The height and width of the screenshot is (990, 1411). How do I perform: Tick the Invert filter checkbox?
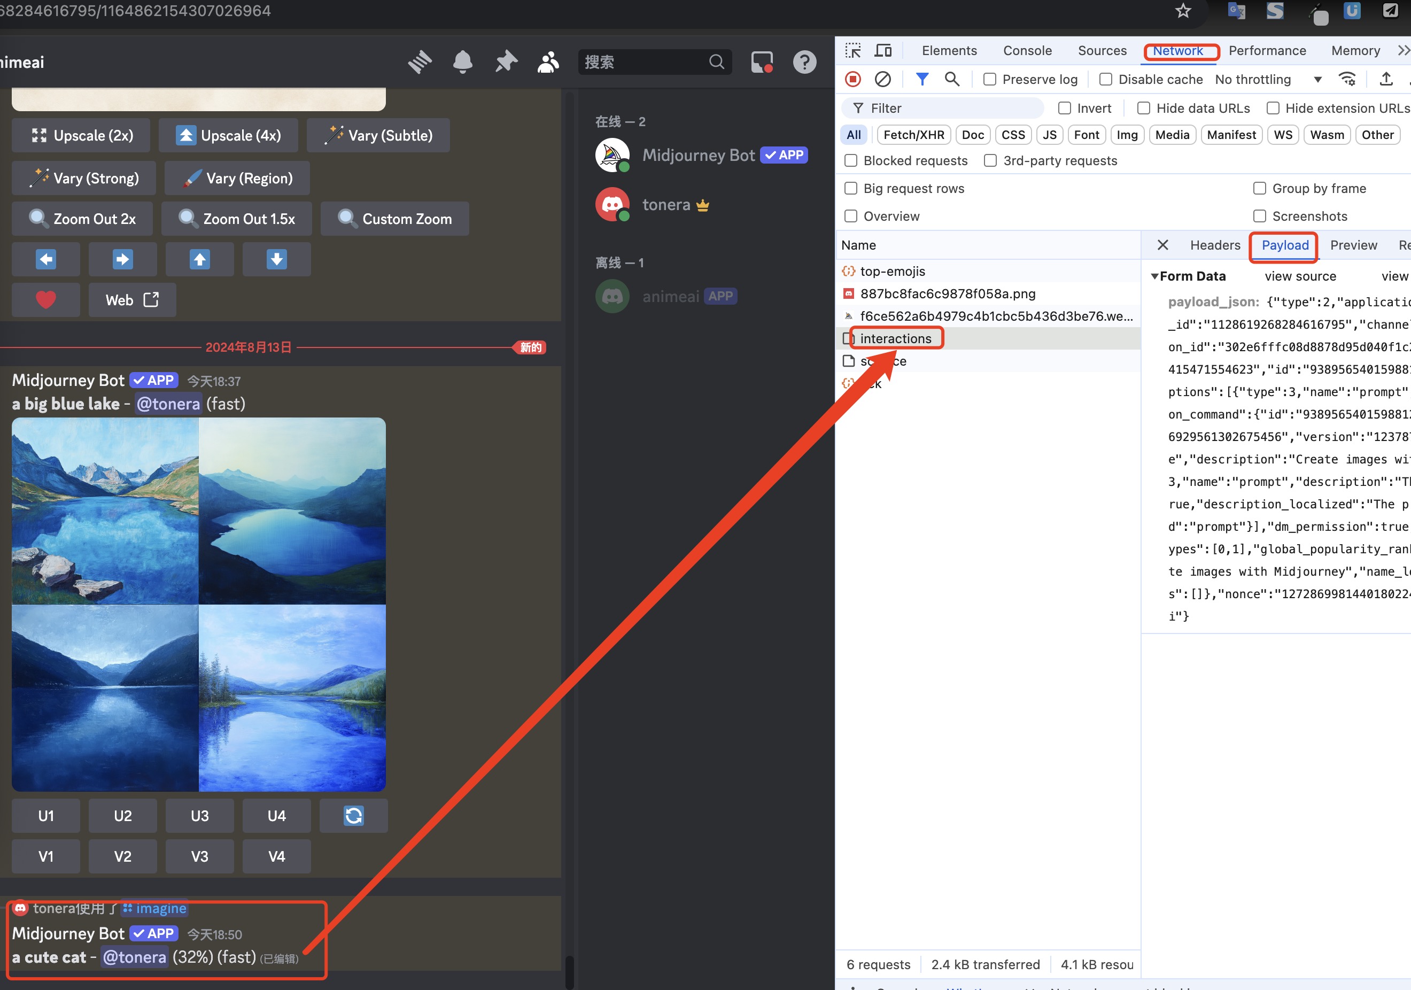coord(1064,108)
